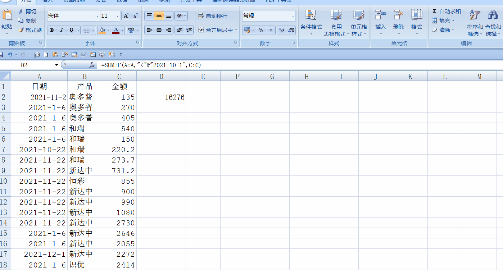Toggle middle vertical alignment
The image size is (503, 270).
coord(159,16)
